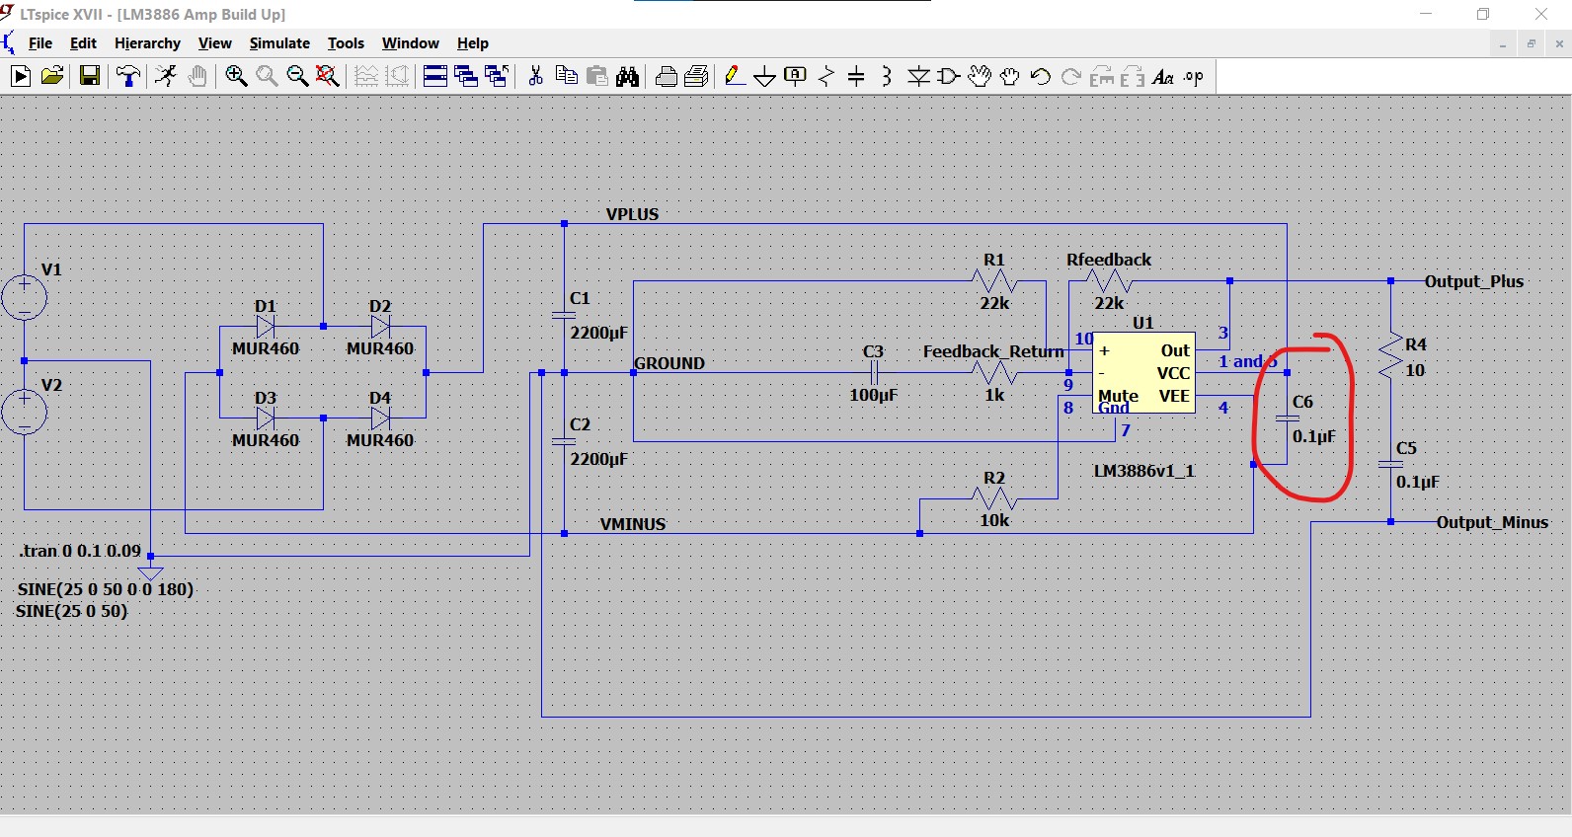
Task: Click the Print icon
Action: (x=696, y=77)
